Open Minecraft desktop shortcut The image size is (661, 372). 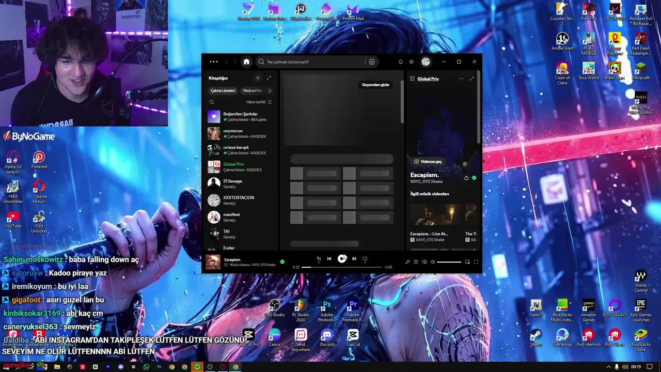coord(641,71)
